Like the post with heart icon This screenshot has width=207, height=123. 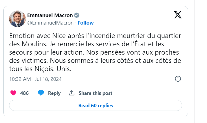click(13, 93)
